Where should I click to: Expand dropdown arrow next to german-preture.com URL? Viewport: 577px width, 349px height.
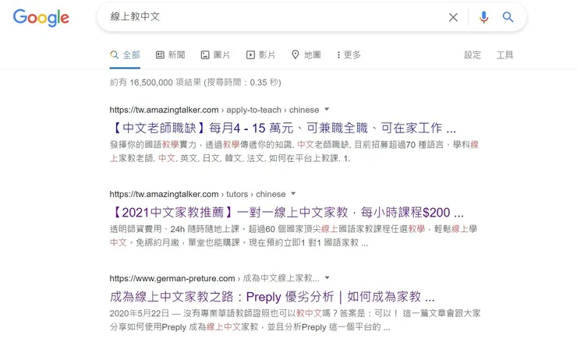point(327,277)
